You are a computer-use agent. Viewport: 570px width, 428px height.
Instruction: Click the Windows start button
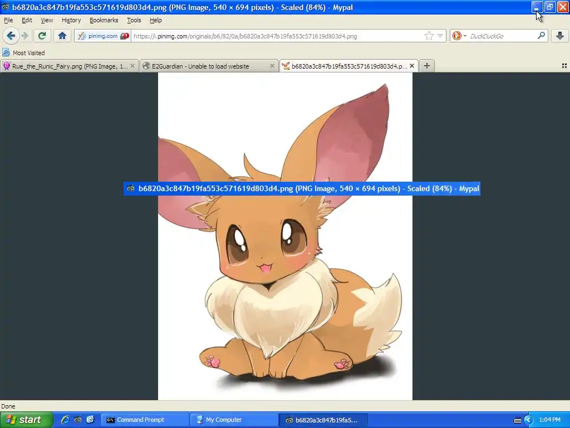click(x=26, y=420)
